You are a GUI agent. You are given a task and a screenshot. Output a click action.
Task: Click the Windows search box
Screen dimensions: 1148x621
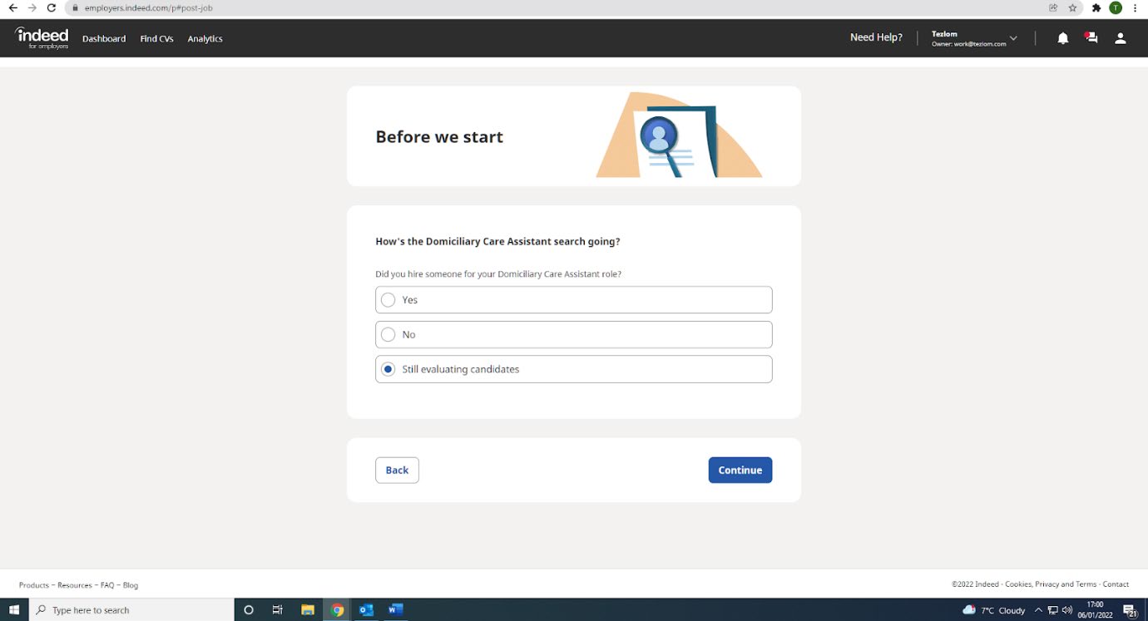coord(133,610)
